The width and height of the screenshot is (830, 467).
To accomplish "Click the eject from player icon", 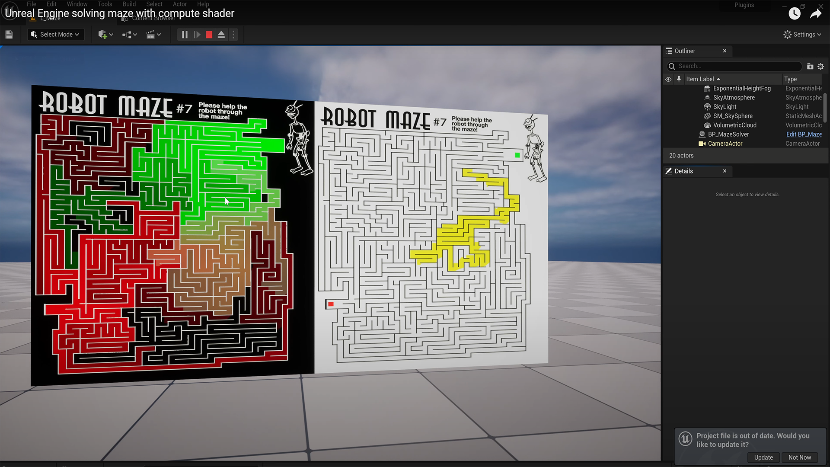I will (221, 35).
